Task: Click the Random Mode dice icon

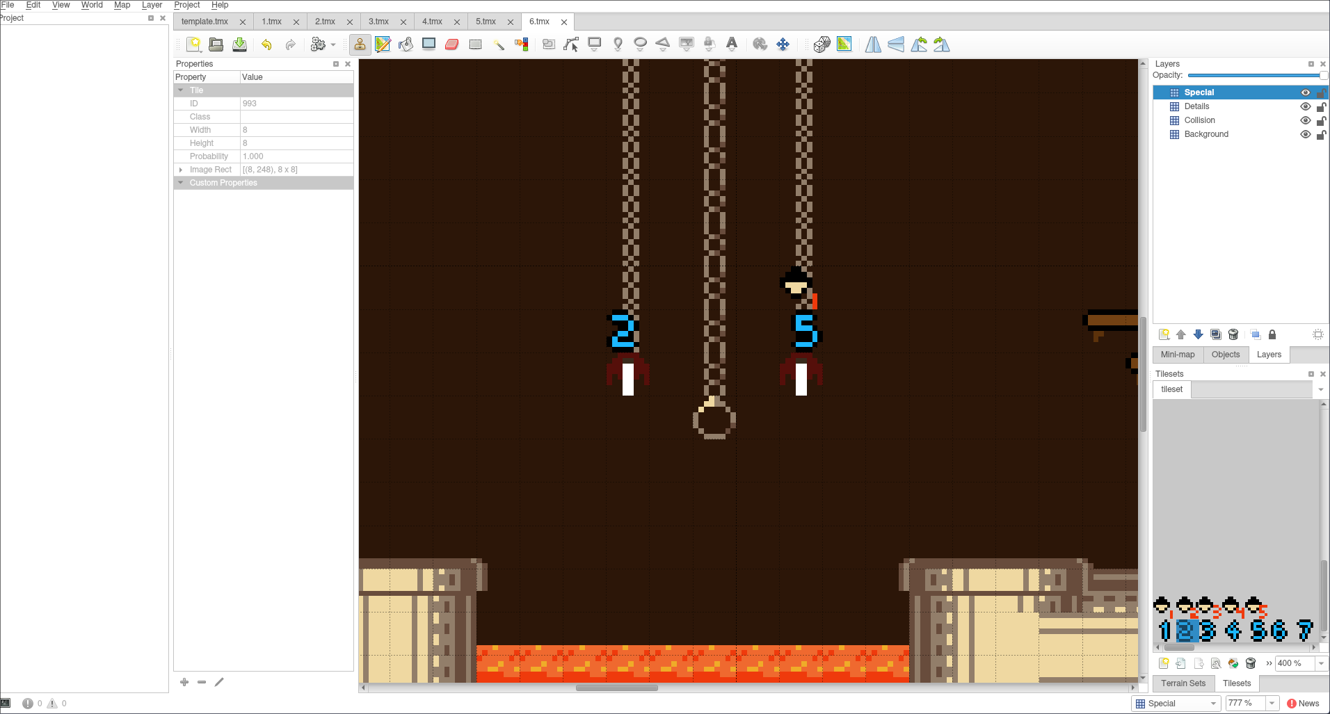Action: [x=822, y=44]
